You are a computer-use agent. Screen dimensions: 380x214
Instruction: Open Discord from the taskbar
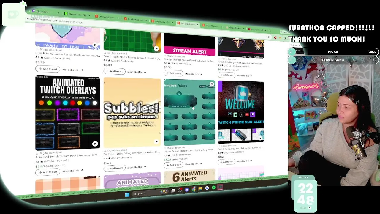pyautogui.click(x=187, y=190)
